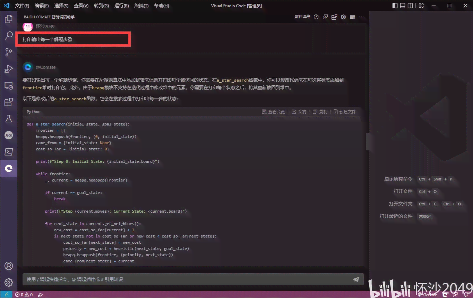Image resolution: width=473 pixels, height=298 pixels.
Task: Open the 文件(F) menu
Action: [x=22, y=6]
